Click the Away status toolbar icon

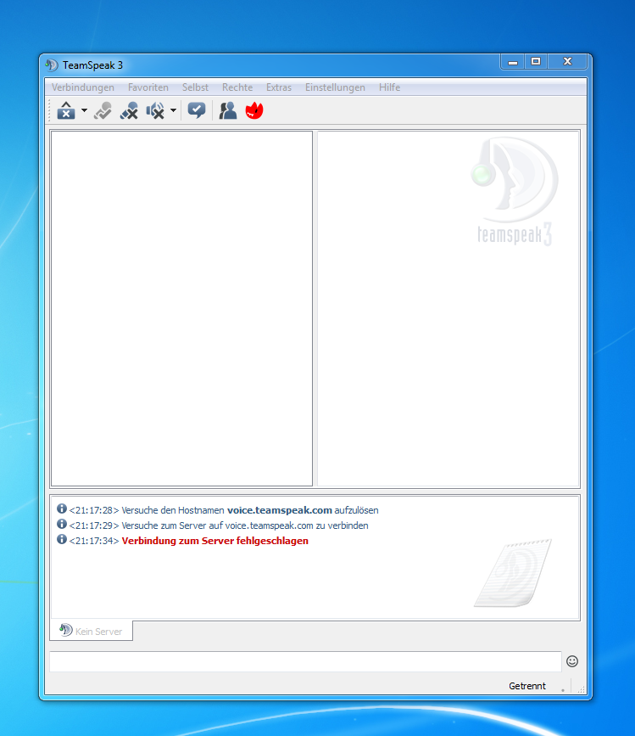[66, 110]
